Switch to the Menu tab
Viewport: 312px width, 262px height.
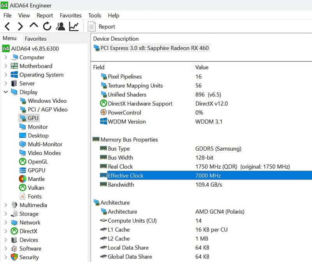(x=9, y=38)
